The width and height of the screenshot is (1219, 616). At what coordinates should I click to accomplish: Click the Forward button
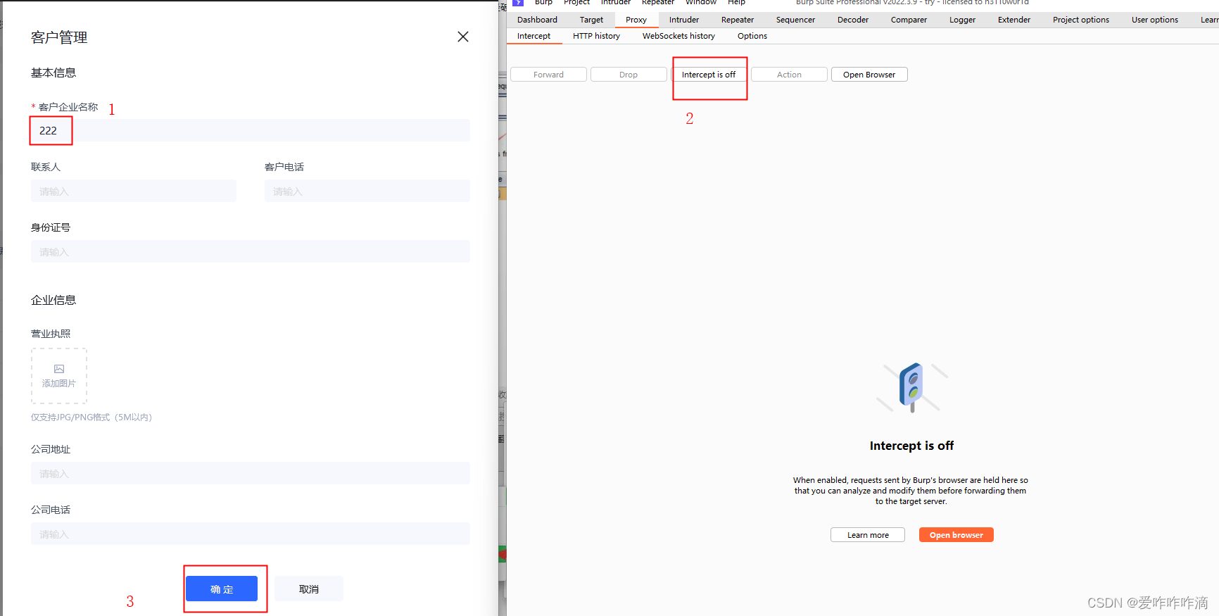click(548, 75)
